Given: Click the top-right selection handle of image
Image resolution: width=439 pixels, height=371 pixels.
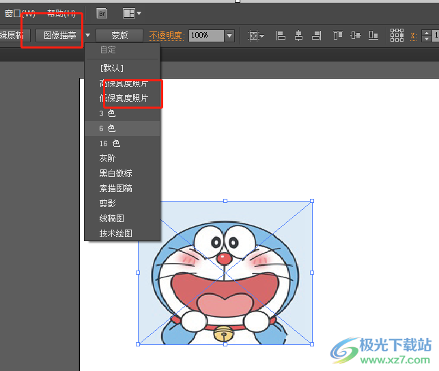Looking at the screenshot, I should point(312,201).
